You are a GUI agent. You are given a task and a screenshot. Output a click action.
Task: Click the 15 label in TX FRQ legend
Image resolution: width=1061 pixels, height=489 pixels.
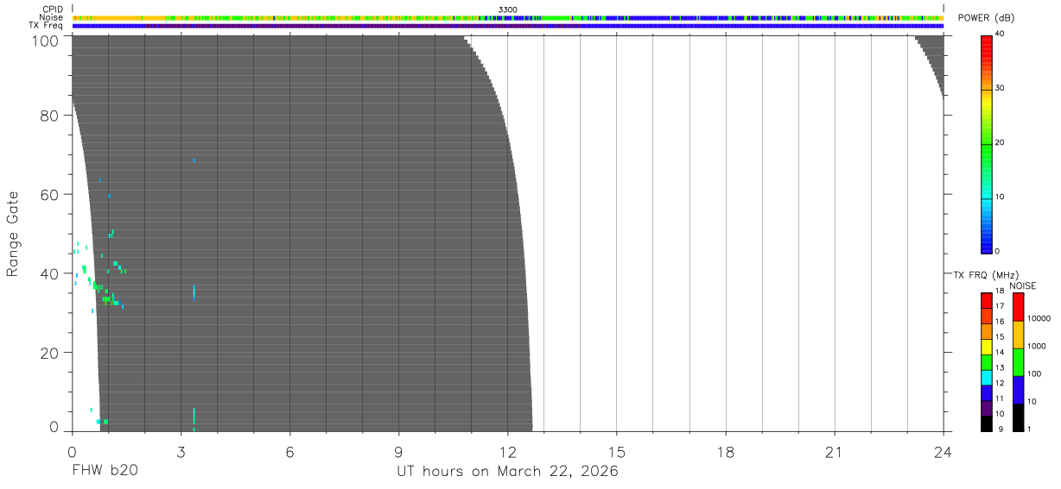coord(1001,337)
